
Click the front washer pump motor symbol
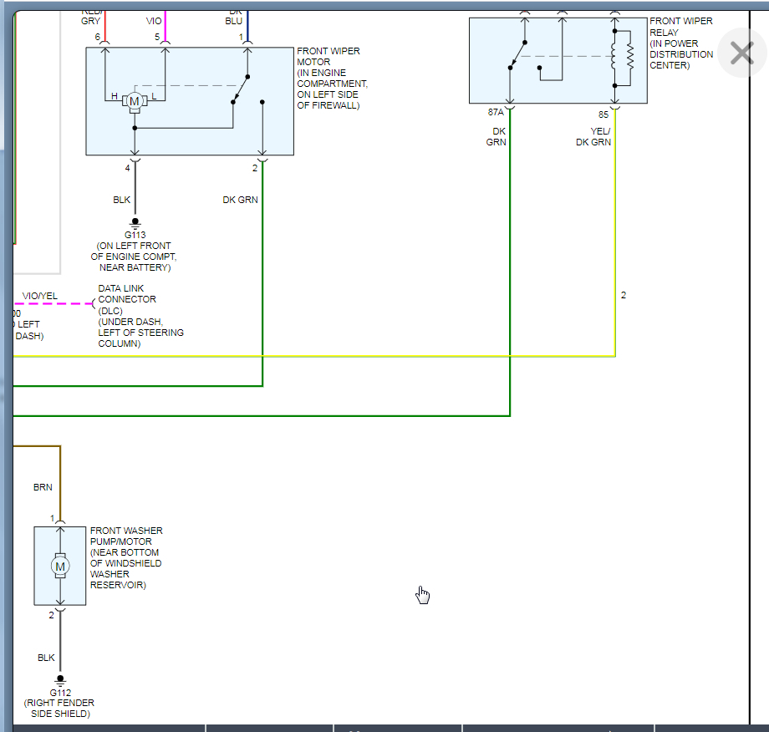(60, 566)
